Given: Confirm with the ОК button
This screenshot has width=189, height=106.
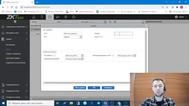Looking at the screenshot, I should (94, 88).
